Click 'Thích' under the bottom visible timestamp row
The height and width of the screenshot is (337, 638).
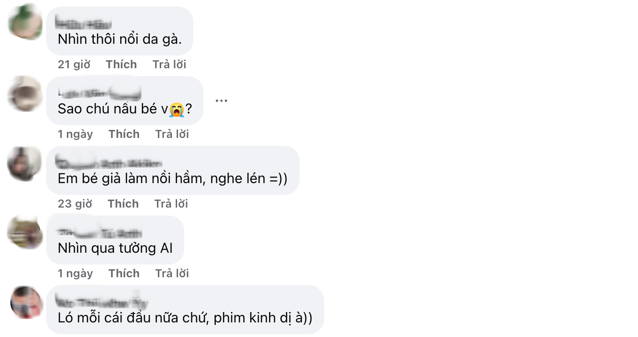[x=124, y=273]
